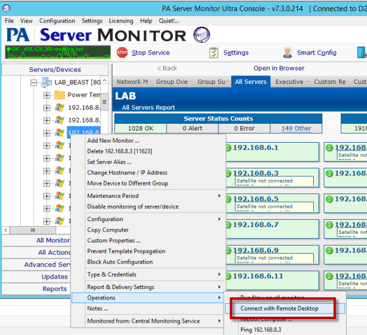Screen dimensions: 367x335
Task: Collapse the LAB_BEAST tree node
Action: (x=34, y=83)
